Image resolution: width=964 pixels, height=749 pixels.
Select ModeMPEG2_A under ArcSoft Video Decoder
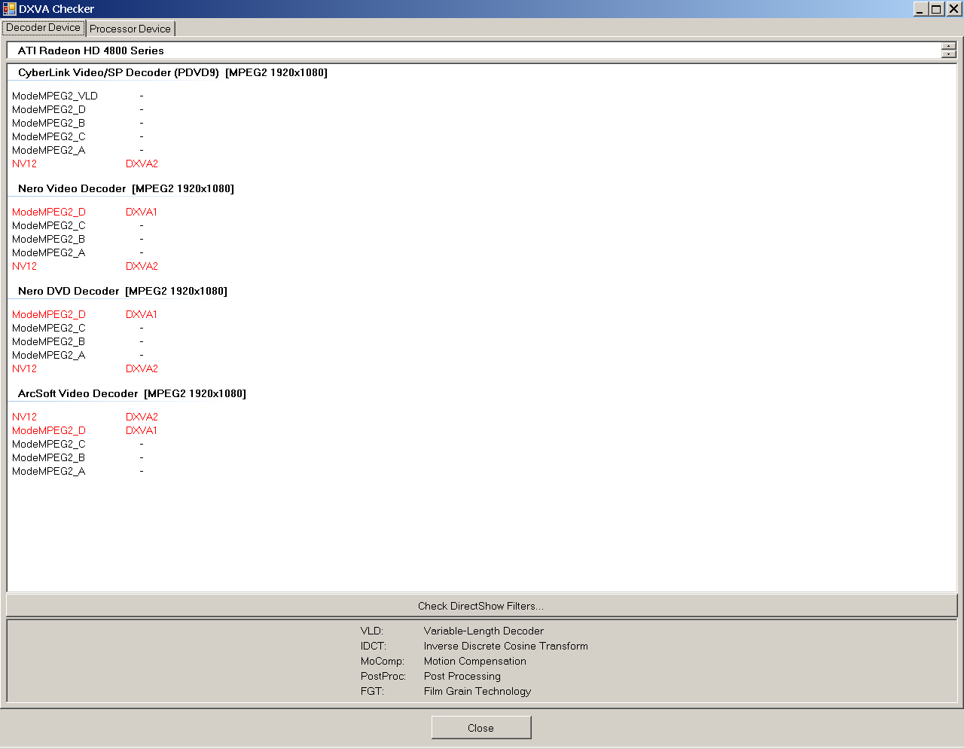pos(49,472)
